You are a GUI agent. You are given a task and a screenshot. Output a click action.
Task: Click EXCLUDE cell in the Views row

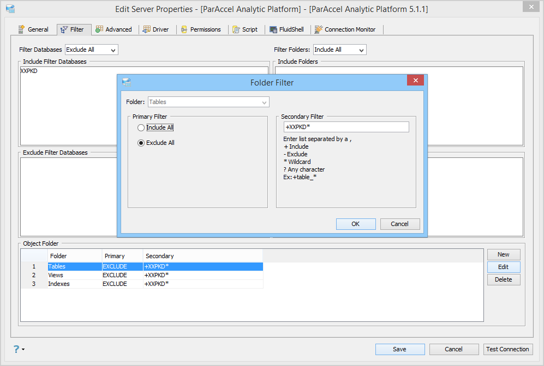click(x=122, y=275)
